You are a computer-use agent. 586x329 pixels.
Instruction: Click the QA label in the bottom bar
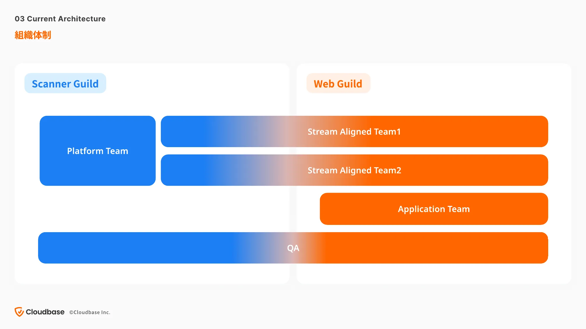[293, 248]
